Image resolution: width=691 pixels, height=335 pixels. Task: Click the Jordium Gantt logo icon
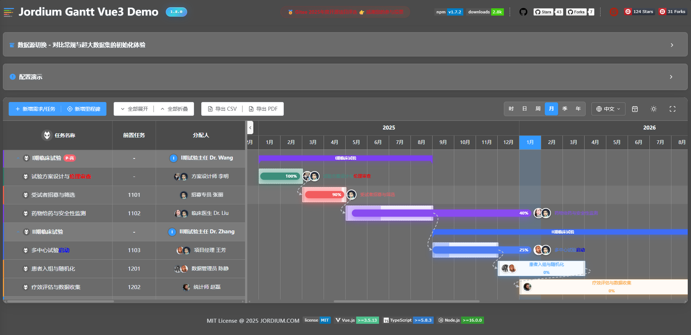tap(9, 12)
